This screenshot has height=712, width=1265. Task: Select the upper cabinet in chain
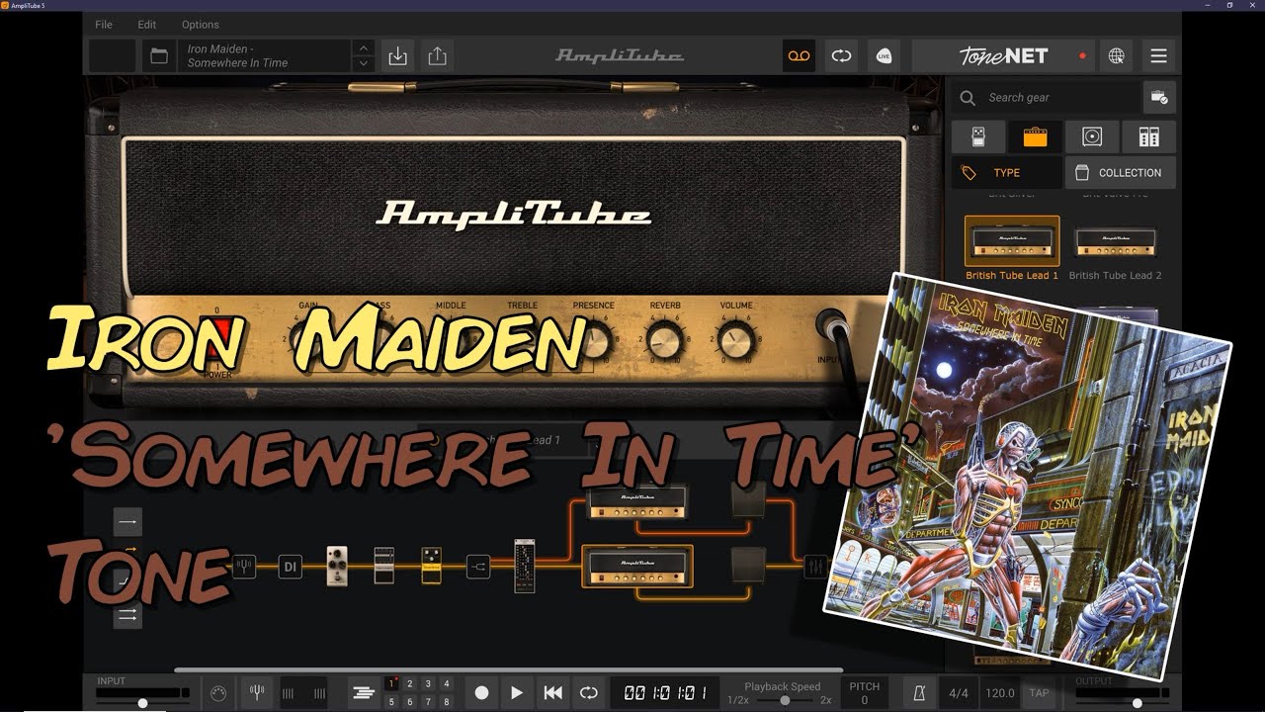click(x=748, y=500)
